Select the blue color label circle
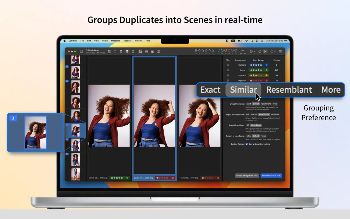This screenshot has height=219, width=350. pos(219,50)
